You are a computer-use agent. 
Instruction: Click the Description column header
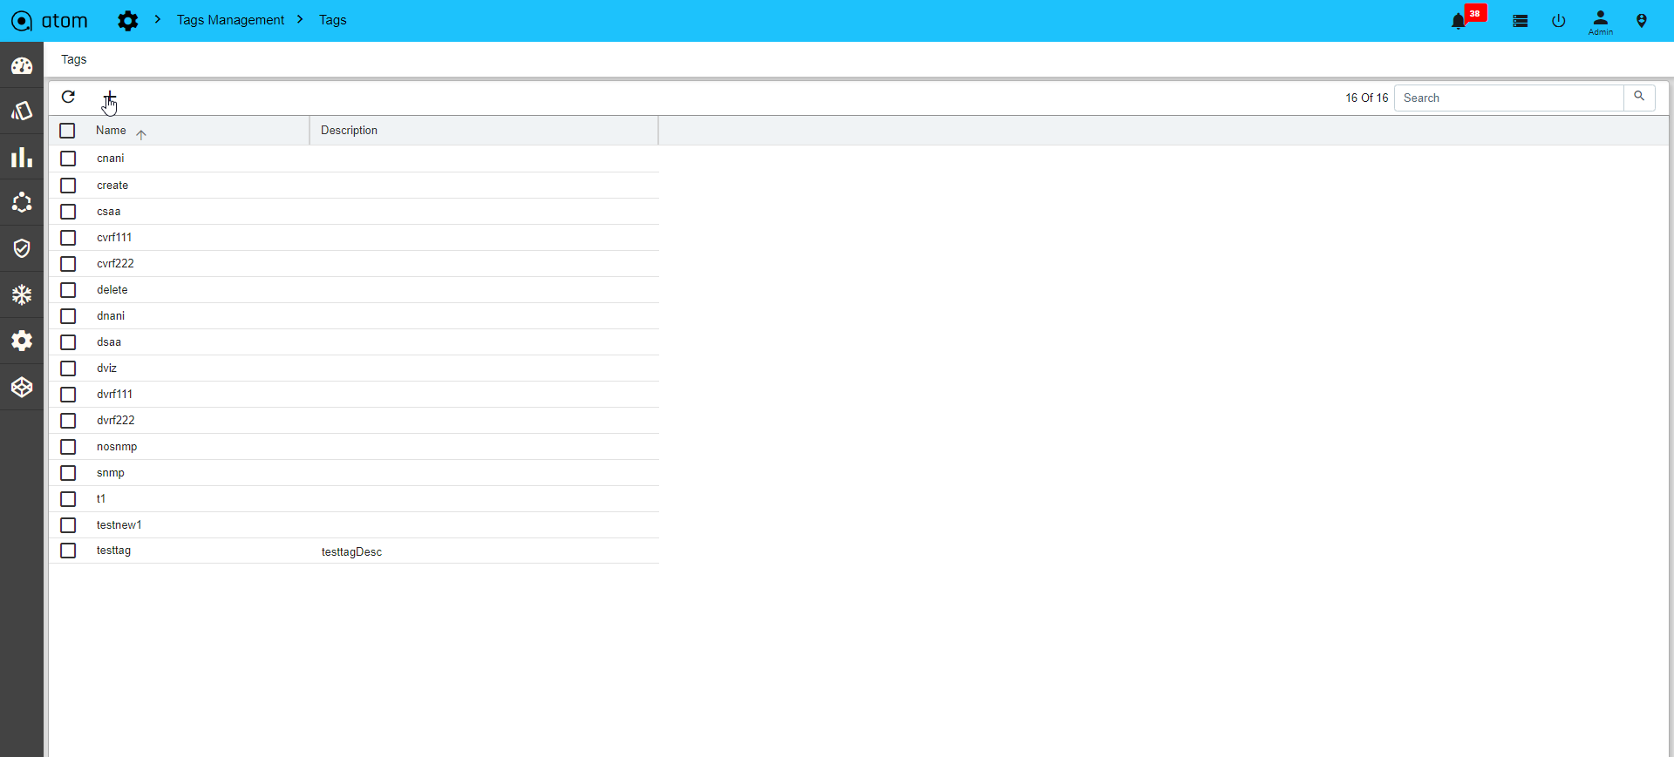pyautogui.click(x=349, y=131)
